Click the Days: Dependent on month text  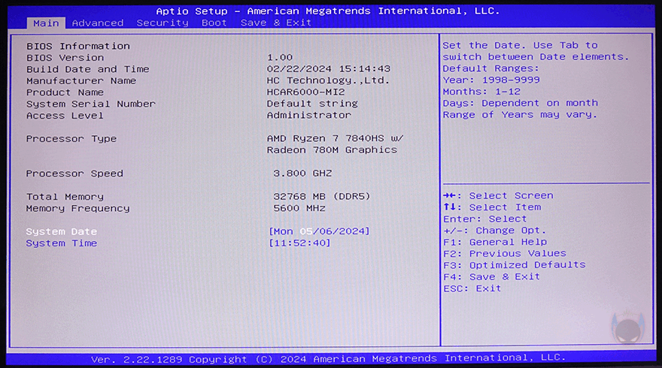pos(521,104)
